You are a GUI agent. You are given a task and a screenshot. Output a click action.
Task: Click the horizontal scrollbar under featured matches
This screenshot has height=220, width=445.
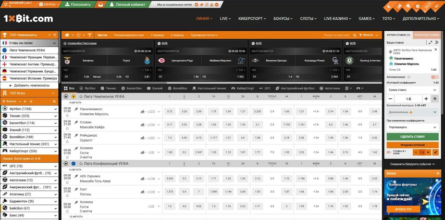click(114, 83)
